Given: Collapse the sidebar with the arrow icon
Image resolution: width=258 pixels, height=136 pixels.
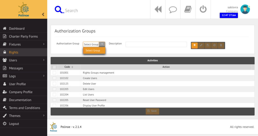Looking at the screenshot, I should 43,14.
